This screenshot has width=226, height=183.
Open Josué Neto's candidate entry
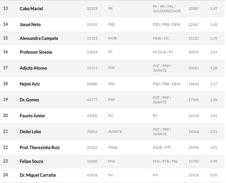point(30,24)
